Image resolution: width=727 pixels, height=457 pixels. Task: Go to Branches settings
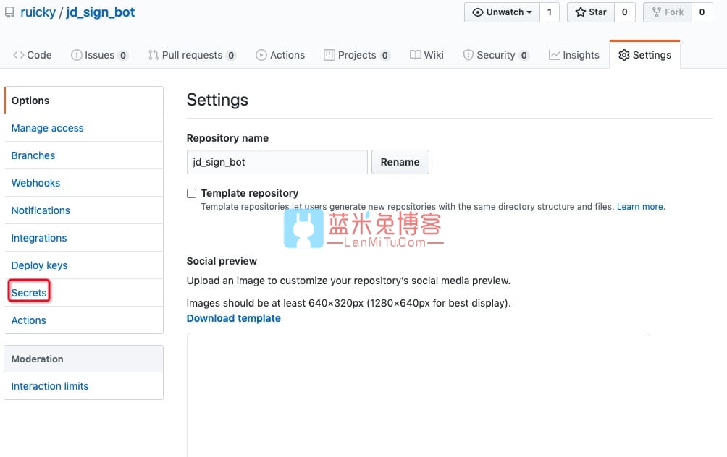pos(83,155)
